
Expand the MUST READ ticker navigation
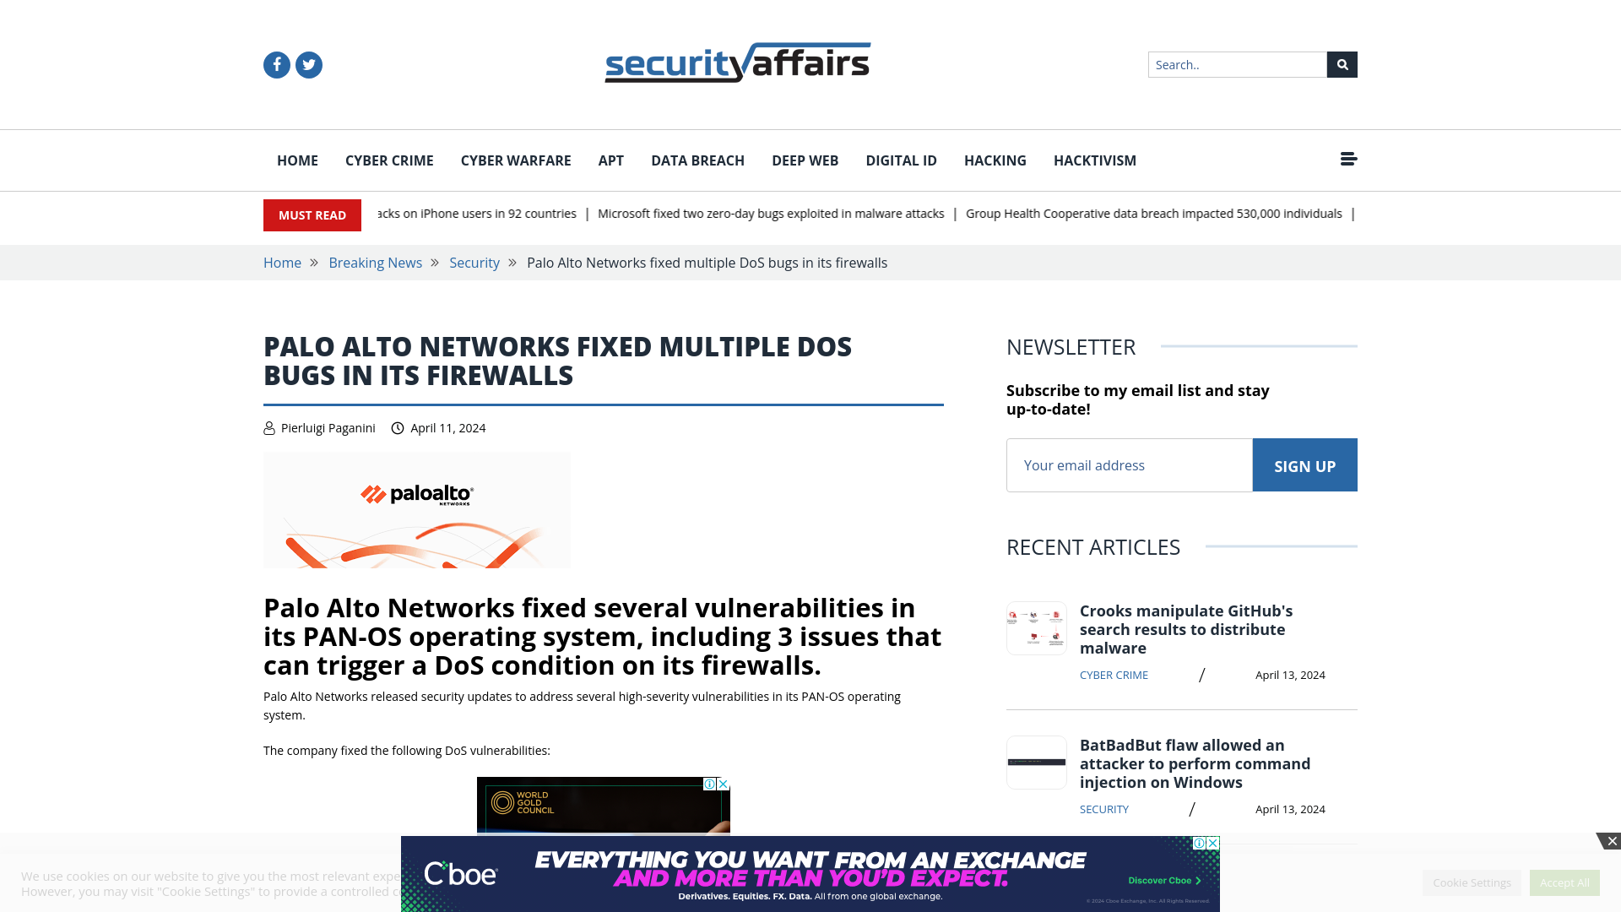point(1348,158)
